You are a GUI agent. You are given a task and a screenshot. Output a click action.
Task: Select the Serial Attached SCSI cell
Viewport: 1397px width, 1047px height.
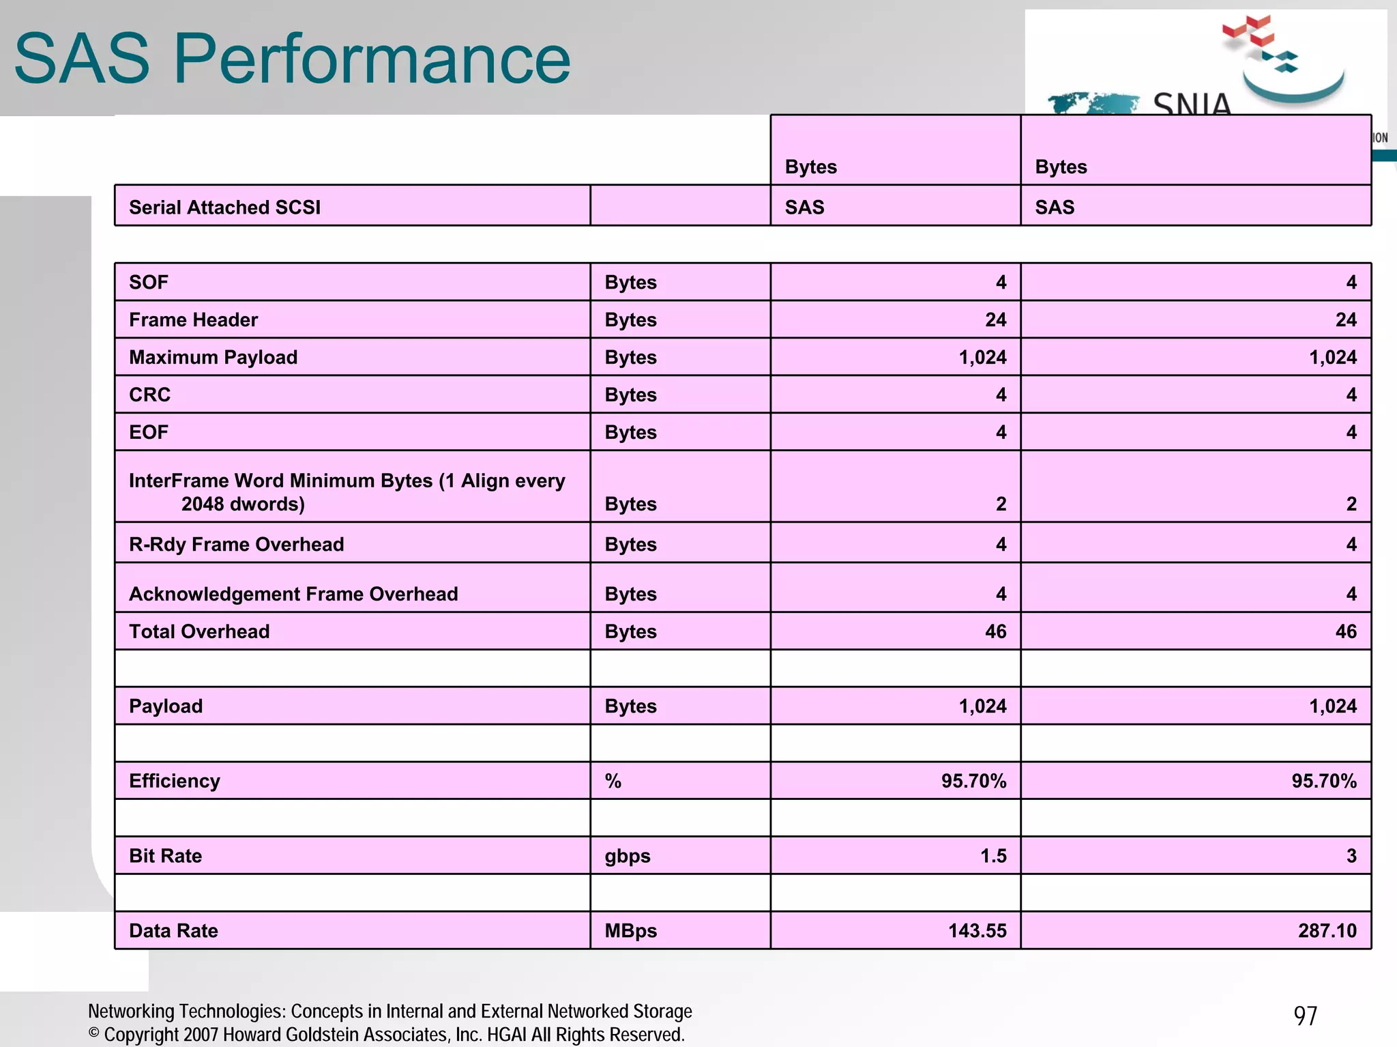click(224, 207)
